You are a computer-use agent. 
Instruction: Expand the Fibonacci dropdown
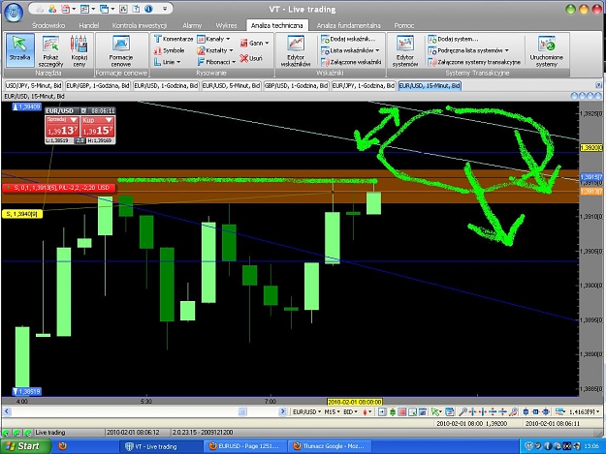click(216, 62)
